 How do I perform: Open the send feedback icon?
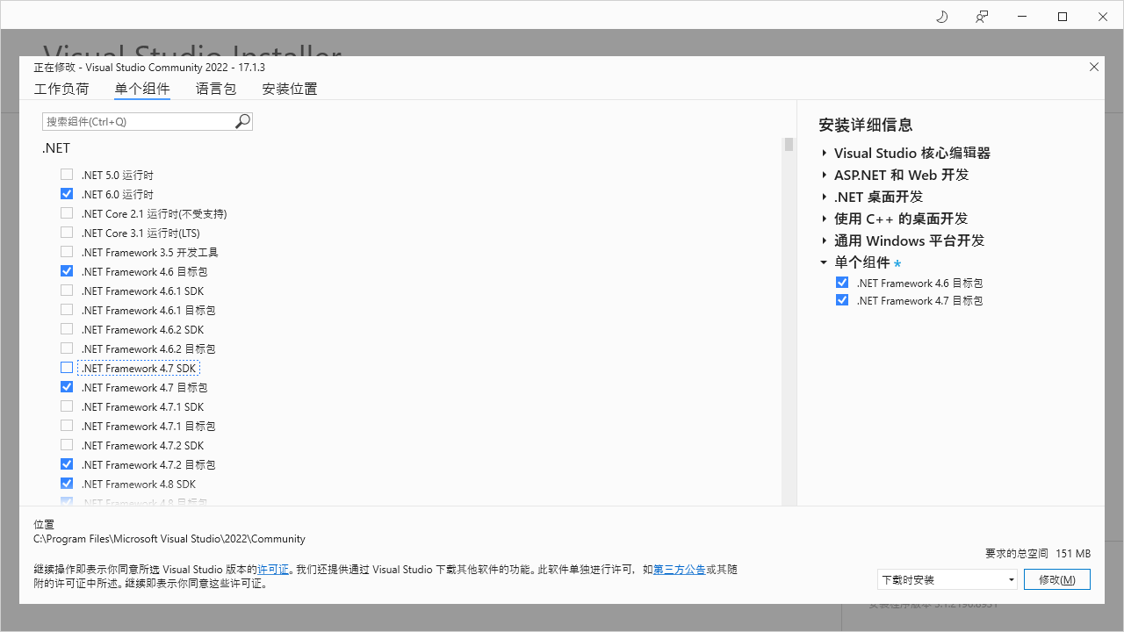[x=981, y=16]
